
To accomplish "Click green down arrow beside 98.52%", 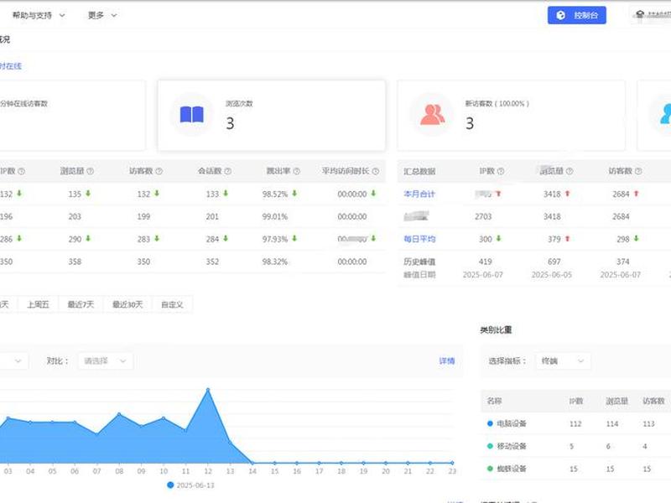I will pos(294,194).
